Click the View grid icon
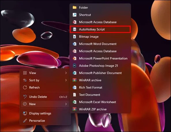The width and height of the screenshot is (171, 132). pos(25,73)
